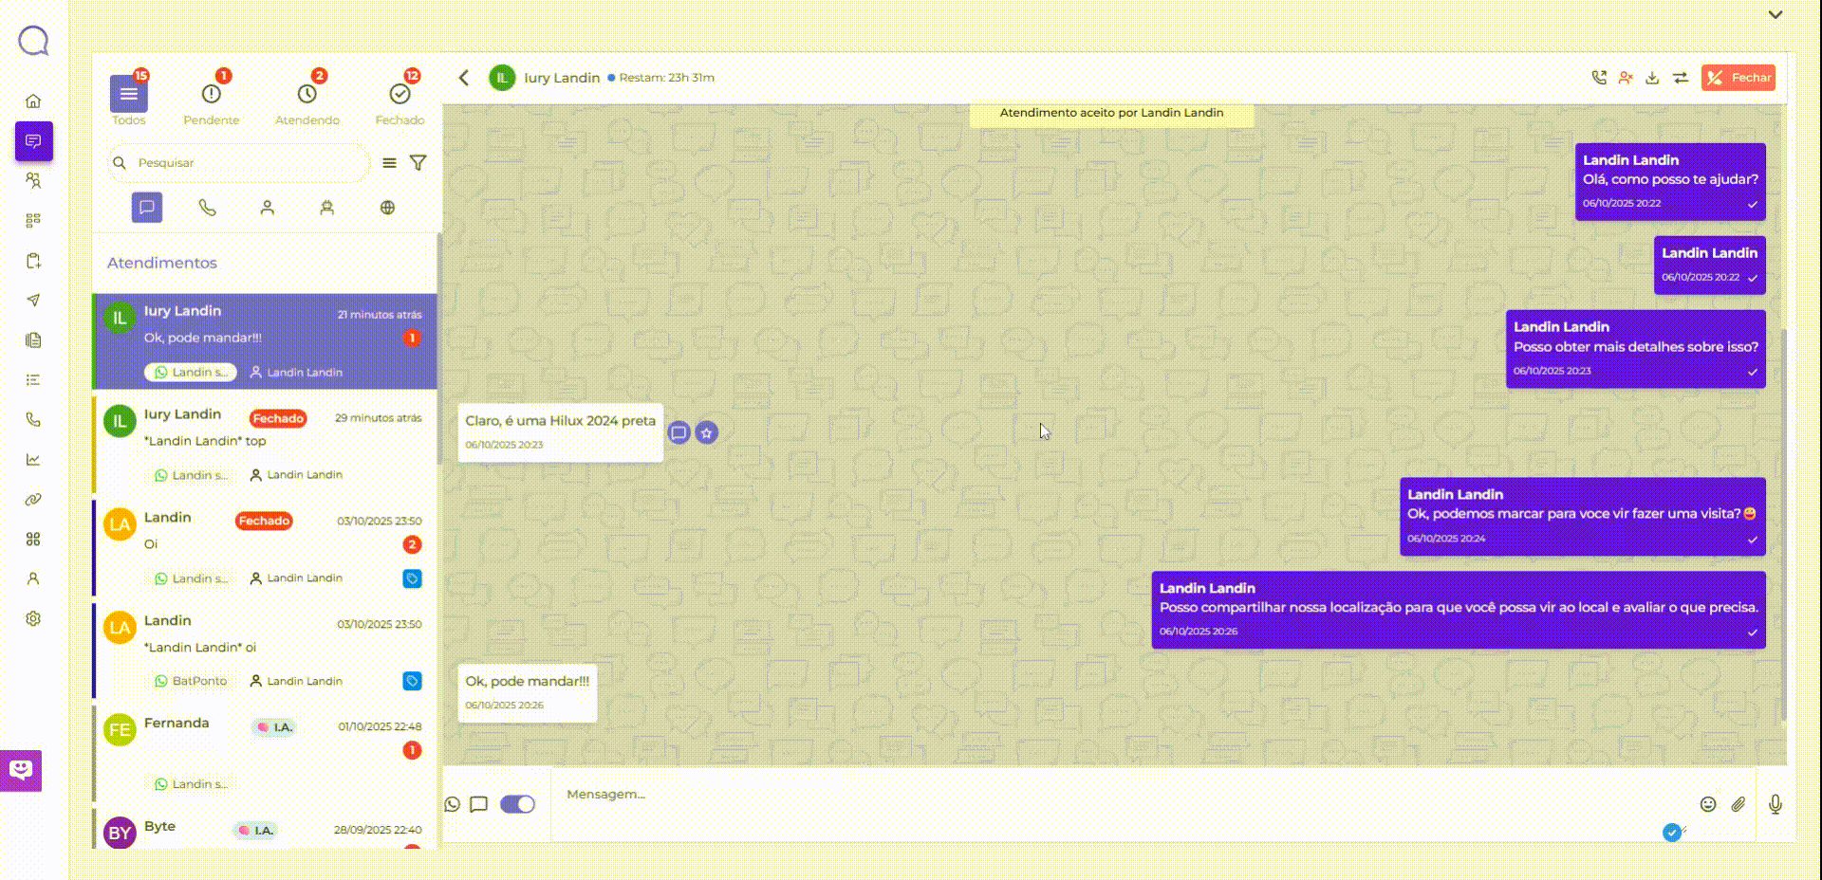Click the home icon in sidebar

[x=33, y=101]
